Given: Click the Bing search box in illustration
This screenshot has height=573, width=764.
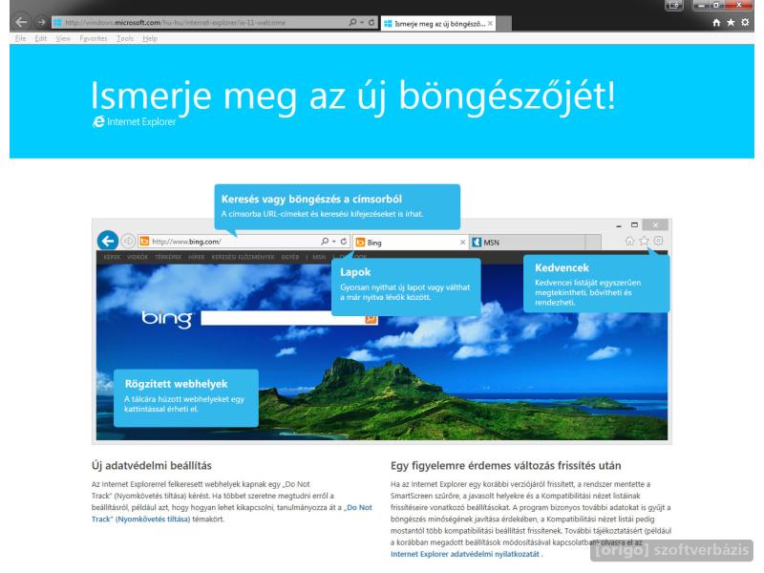Looking at the screenshot, I should (283, 318).
